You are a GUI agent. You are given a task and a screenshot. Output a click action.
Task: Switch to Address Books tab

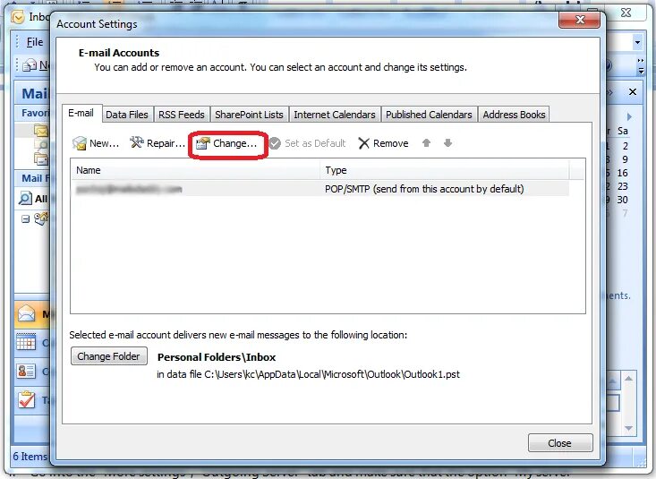click(514, 115)
